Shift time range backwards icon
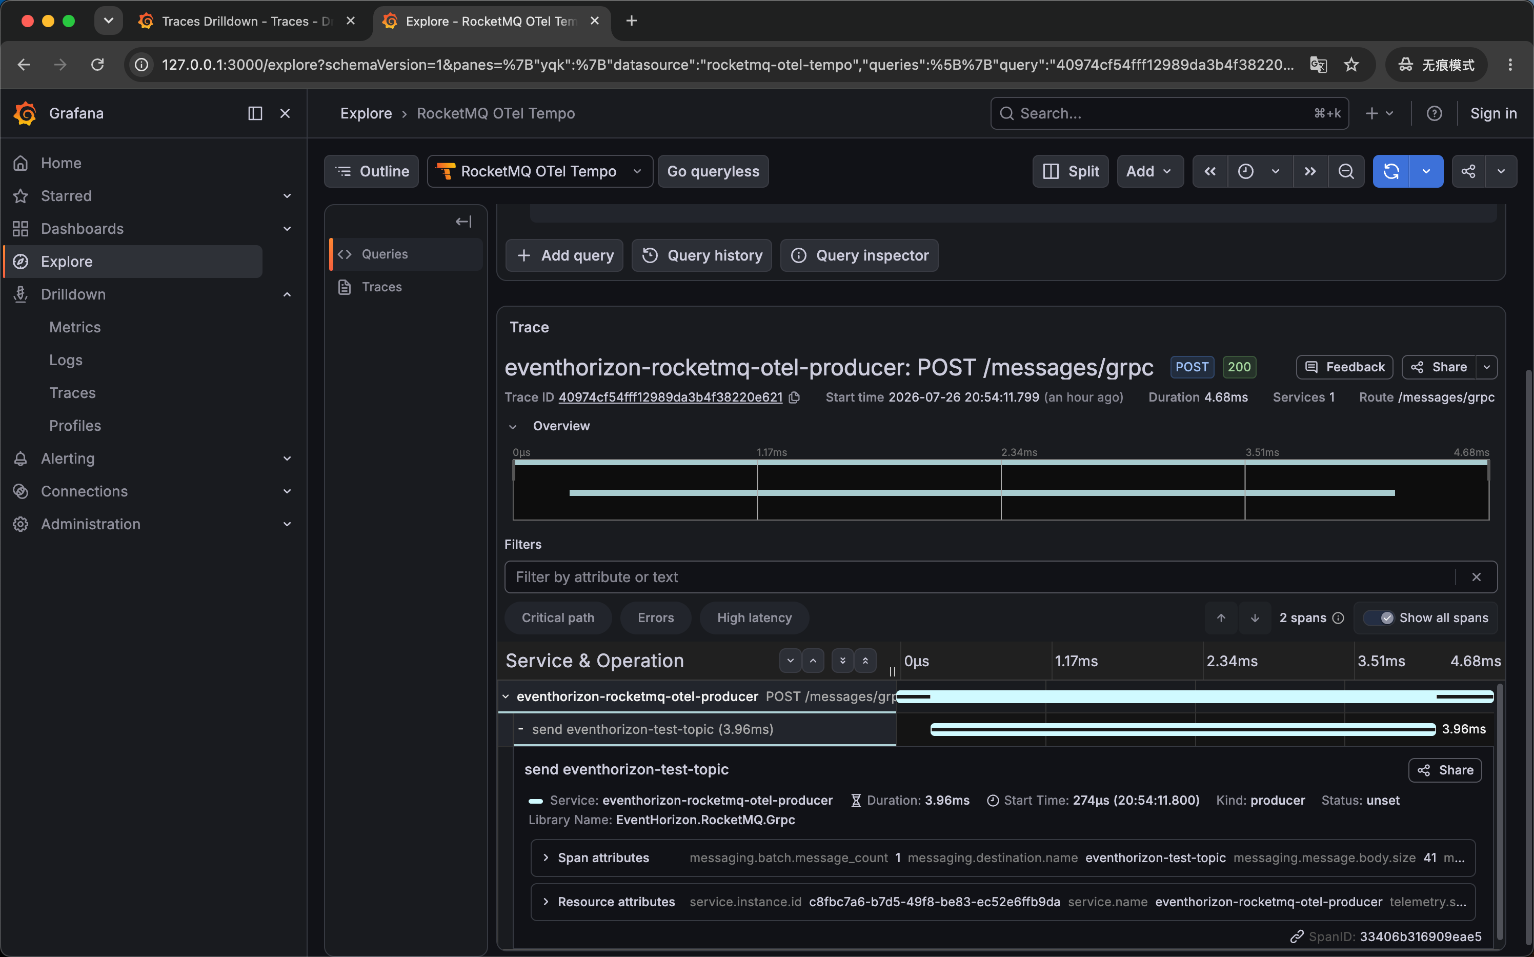This screenshot has width=1534, height=957. (x=1210, y=171)
